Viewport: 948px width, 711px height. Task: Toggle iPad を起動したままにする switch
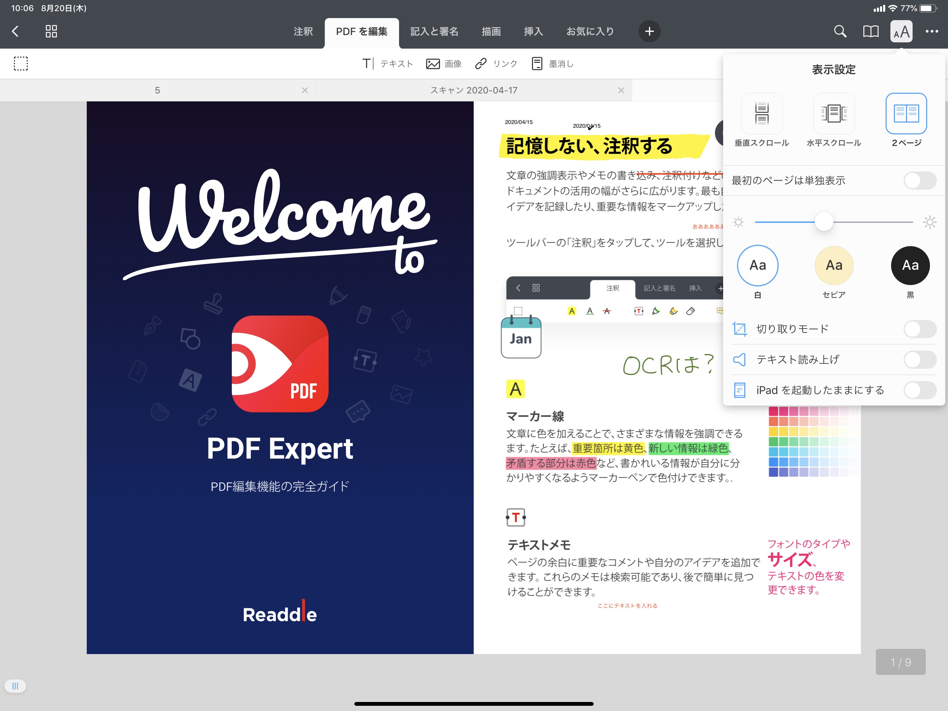pyautogui.click(x=920, y=390)
